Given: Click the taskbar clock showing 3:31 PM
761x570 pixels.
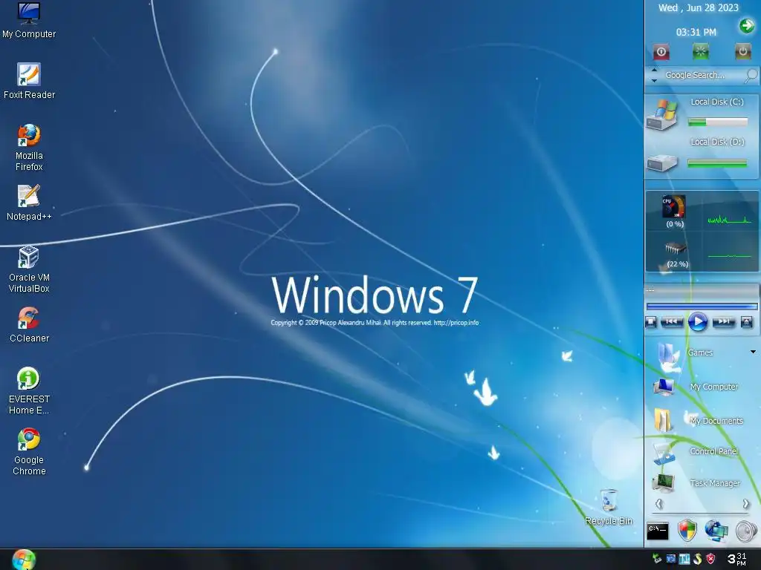Looking at the screenshot, I should [x=736, y=559].
